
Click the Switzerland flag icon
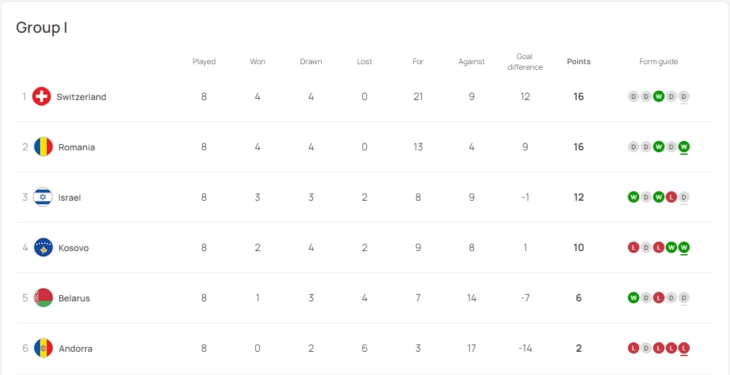42,97
